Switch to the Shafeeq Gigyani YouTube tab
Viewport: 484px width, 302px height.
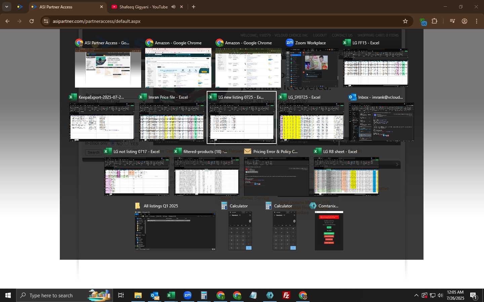[144, 7]
